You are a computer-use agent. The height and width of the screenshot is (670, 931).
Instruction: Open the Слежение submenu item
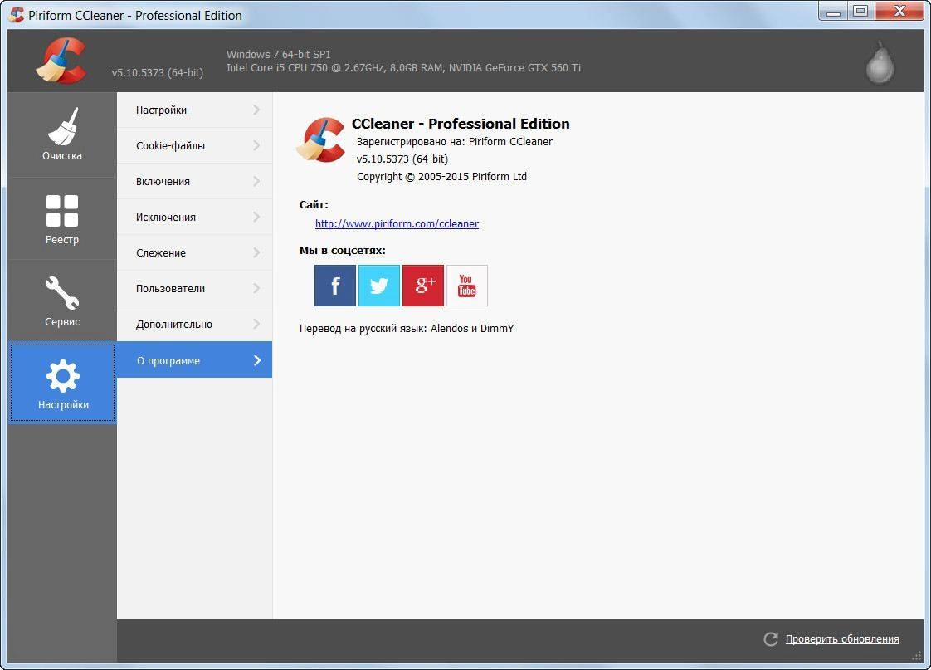tap(195, 252)
